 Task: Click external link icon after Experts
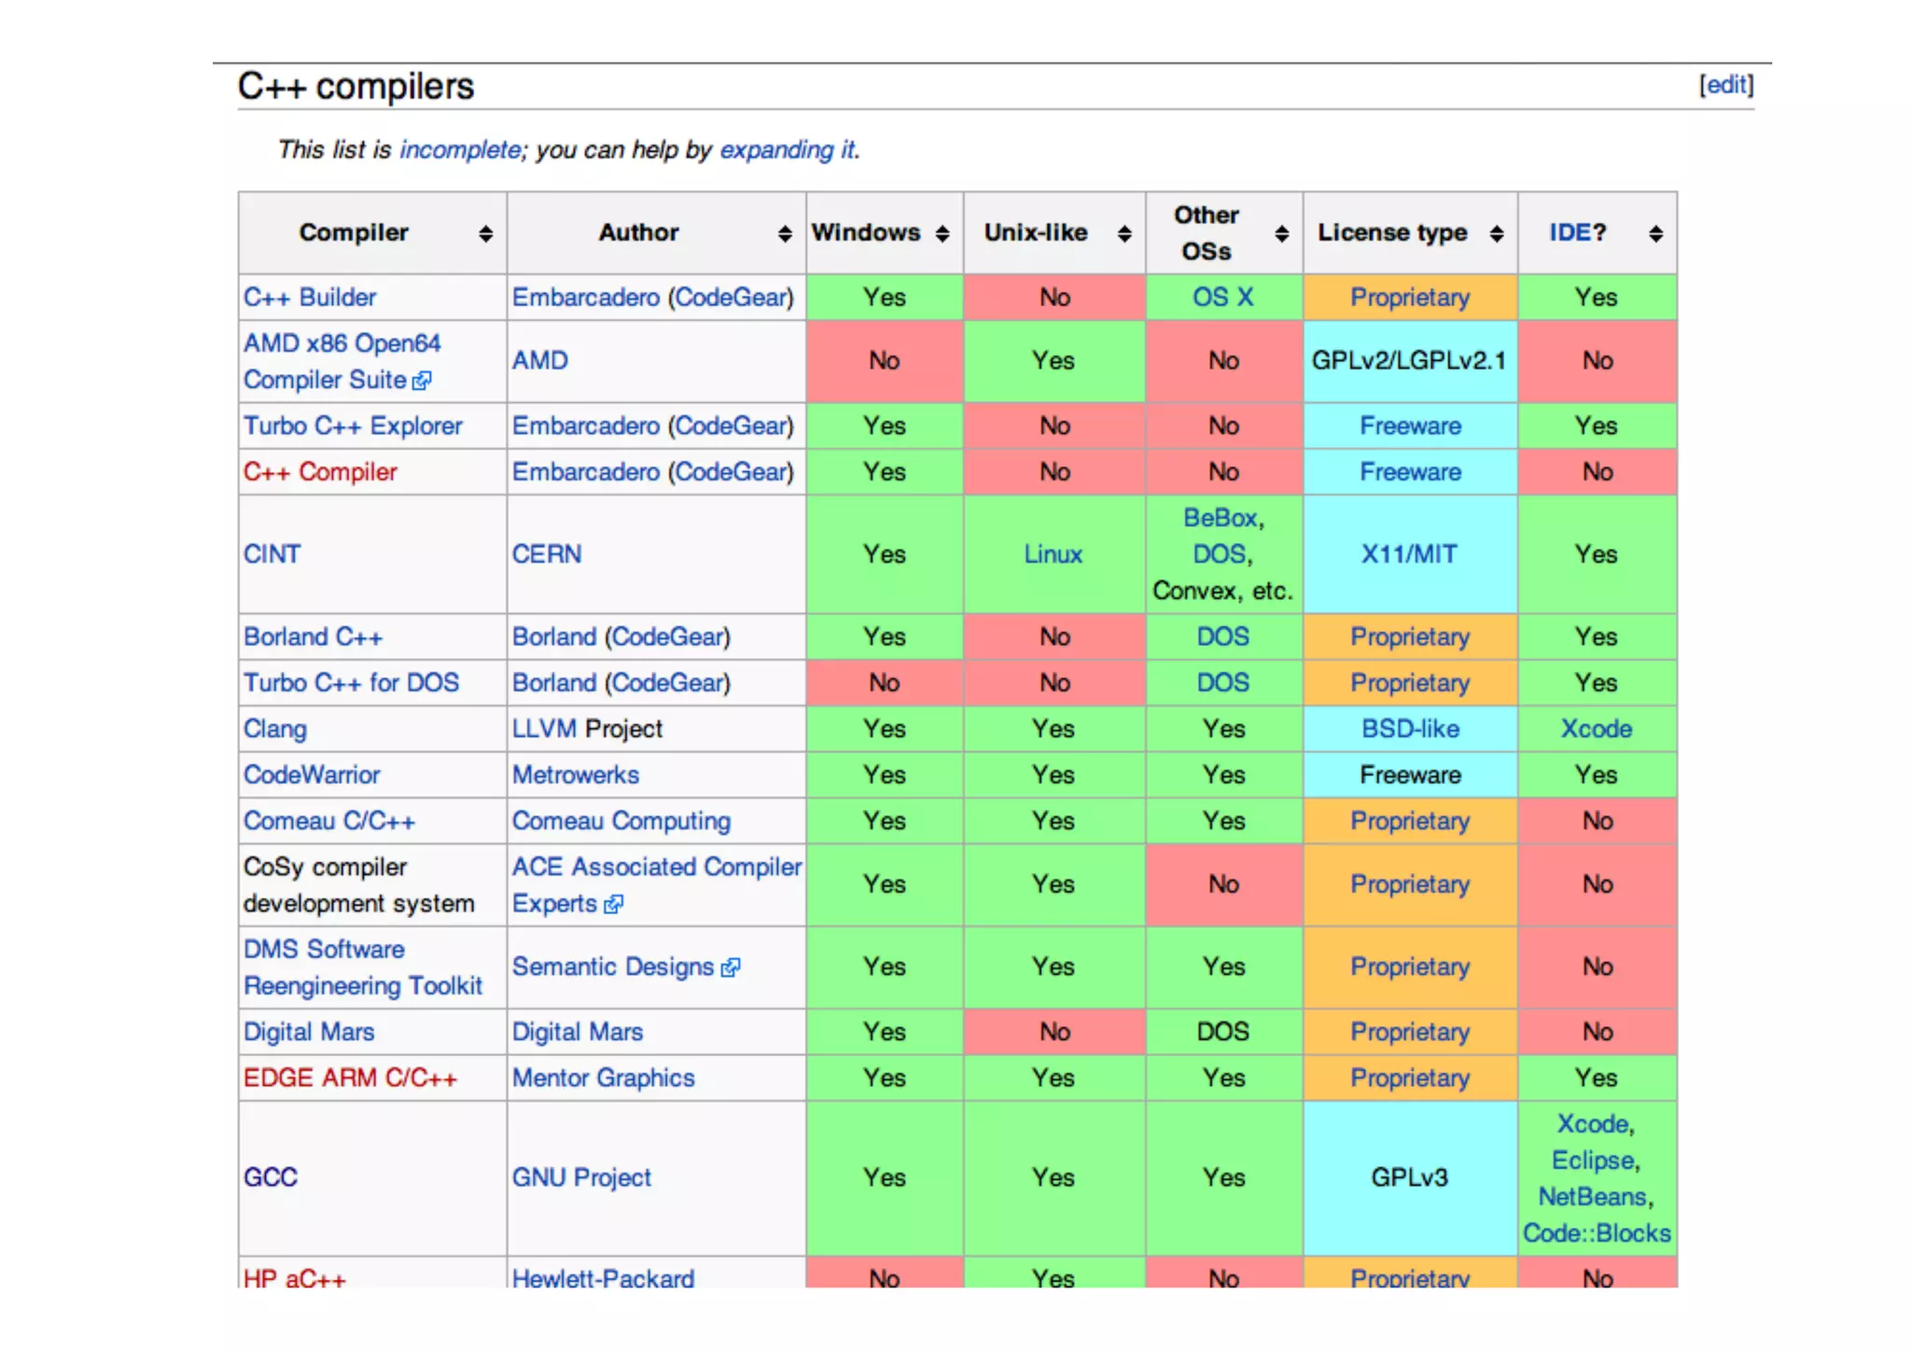613,904
